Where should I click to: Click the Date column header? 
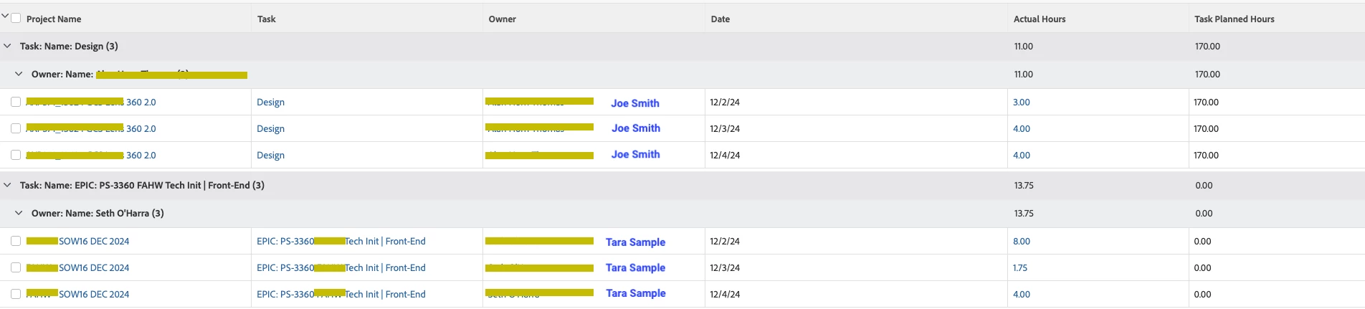pyautogui.click(x=720, y=19)
